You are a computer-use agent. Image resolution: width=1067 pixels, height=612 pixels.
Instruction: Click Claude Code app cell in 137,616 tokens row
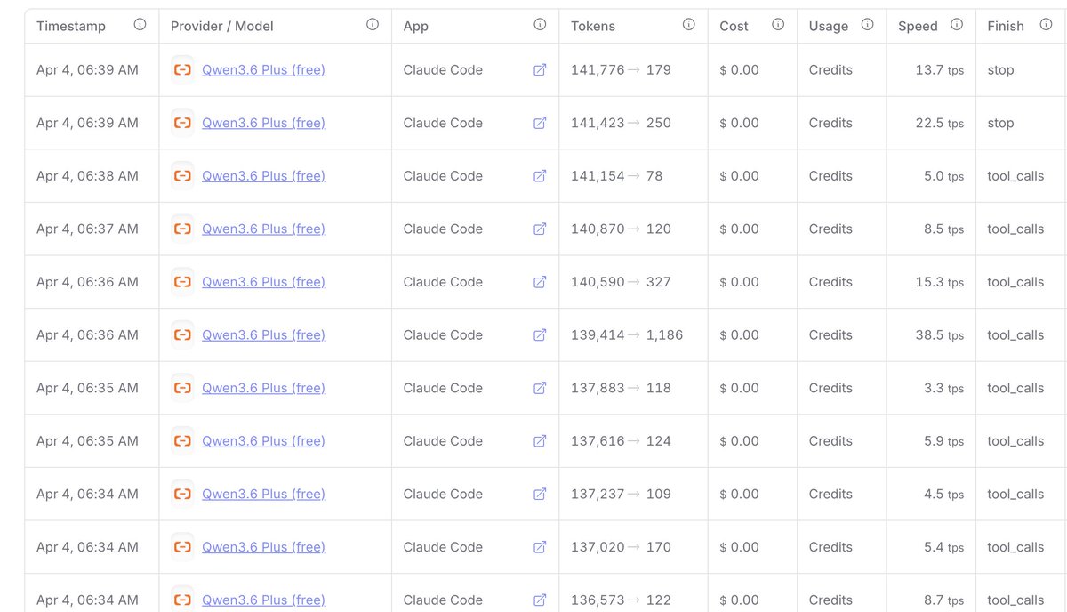pos(443,441)
